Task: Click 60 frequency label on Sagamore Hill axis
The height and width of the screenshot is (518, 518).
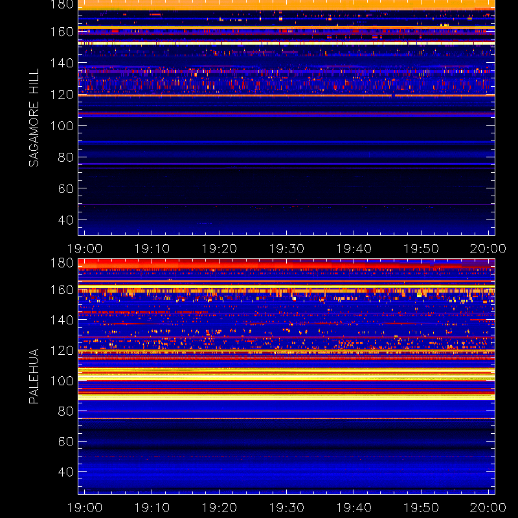Action: click(65, 188)
